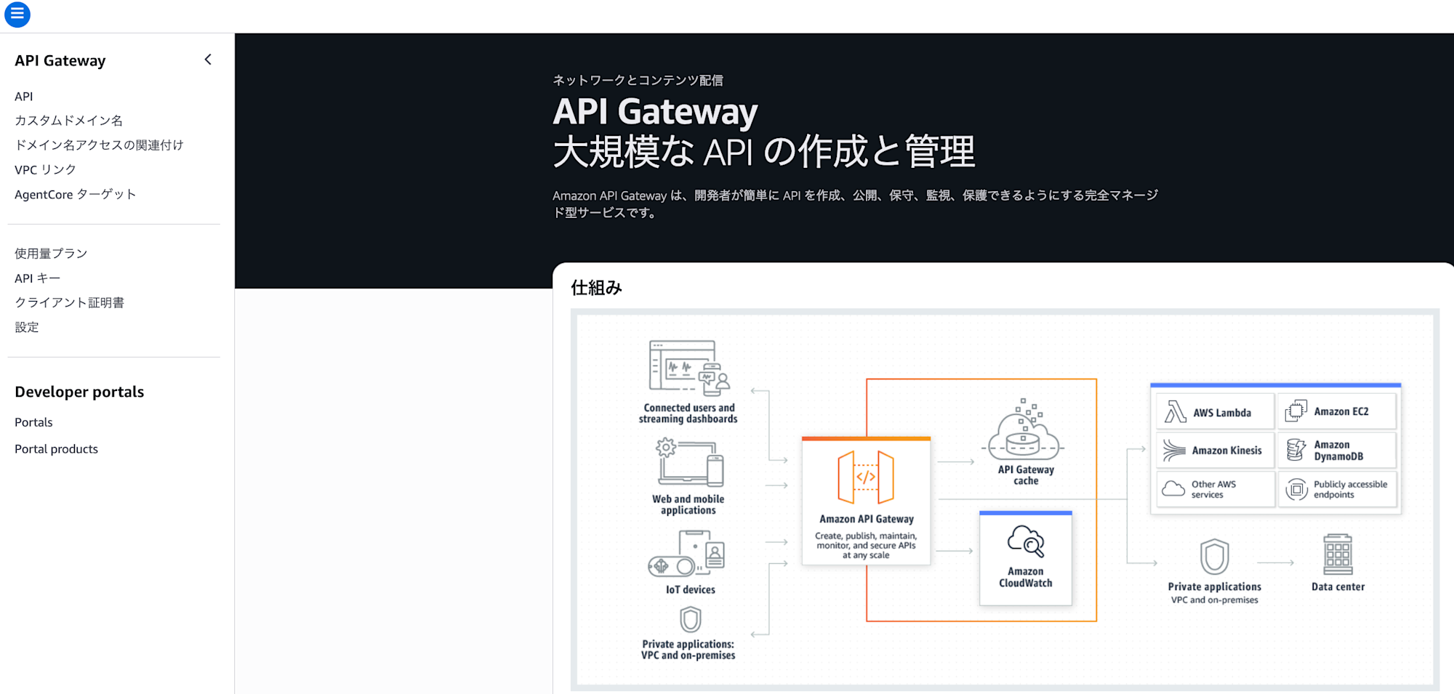Click the 'Create, publish, maintain' diagram caption
Image resolution: width=1454 pixels, height=694 pixels.
[866, 546]
